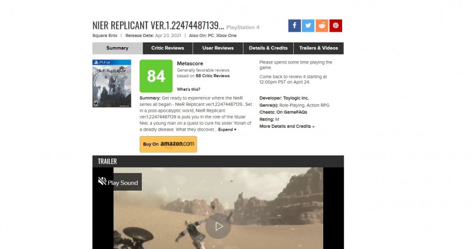Image resolution: width=471 pixels, height=249 pixels.
Task: Pin the page with the Pinterest icon
Action: (x=336, y=25)
